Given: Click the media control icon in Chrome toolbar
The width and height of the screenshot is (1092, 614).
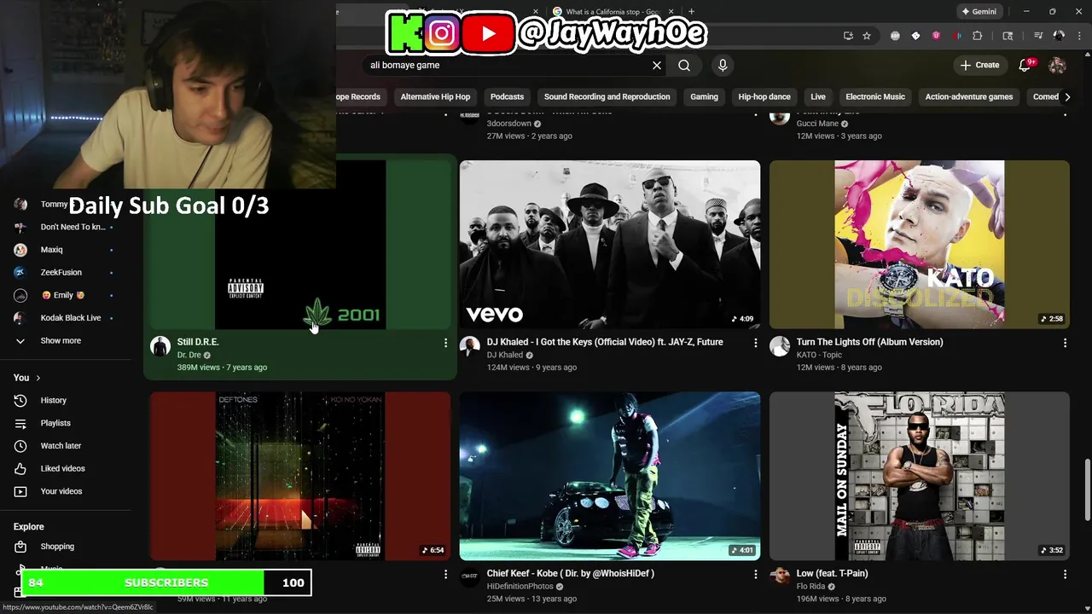Looking at the screenshot, I should (1038, 36).
